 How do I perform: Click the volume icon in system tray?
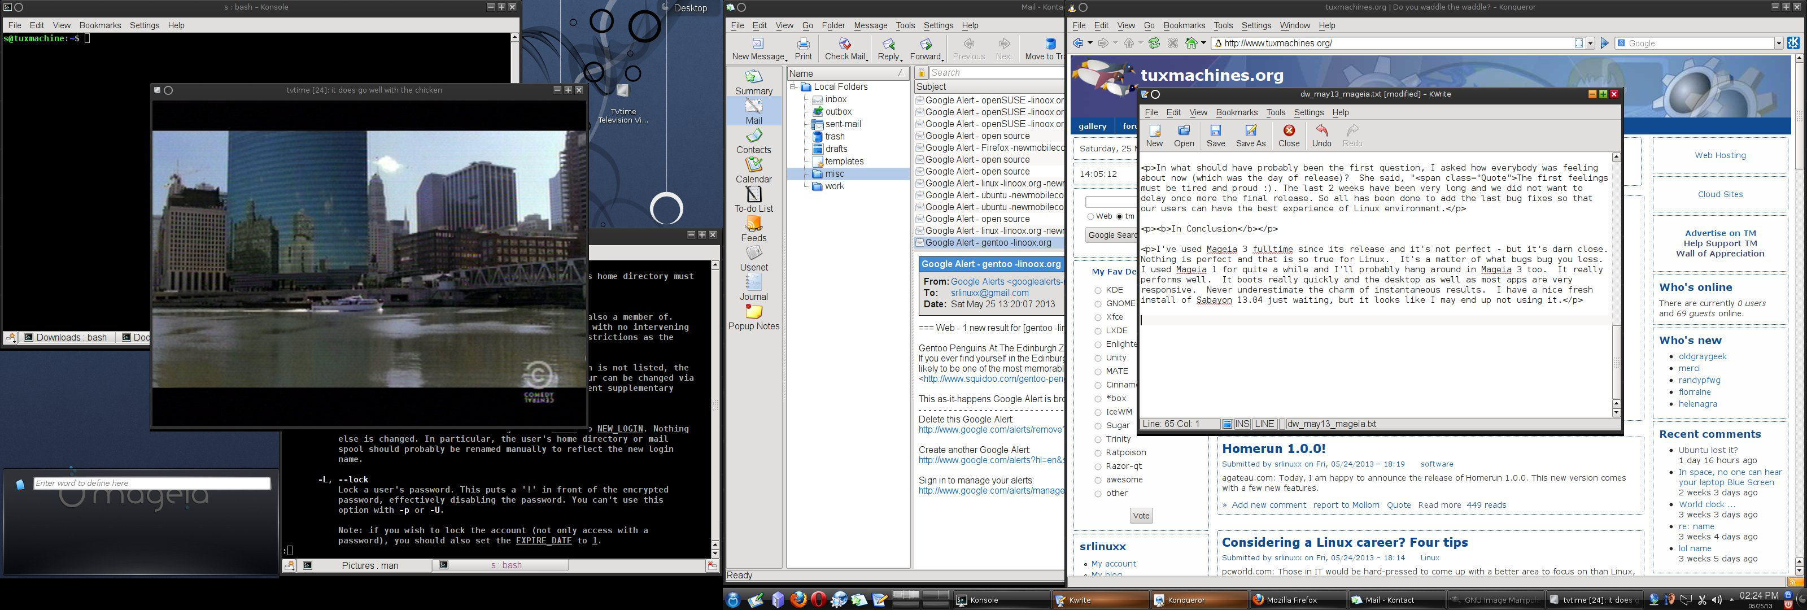coord(1717,600)
